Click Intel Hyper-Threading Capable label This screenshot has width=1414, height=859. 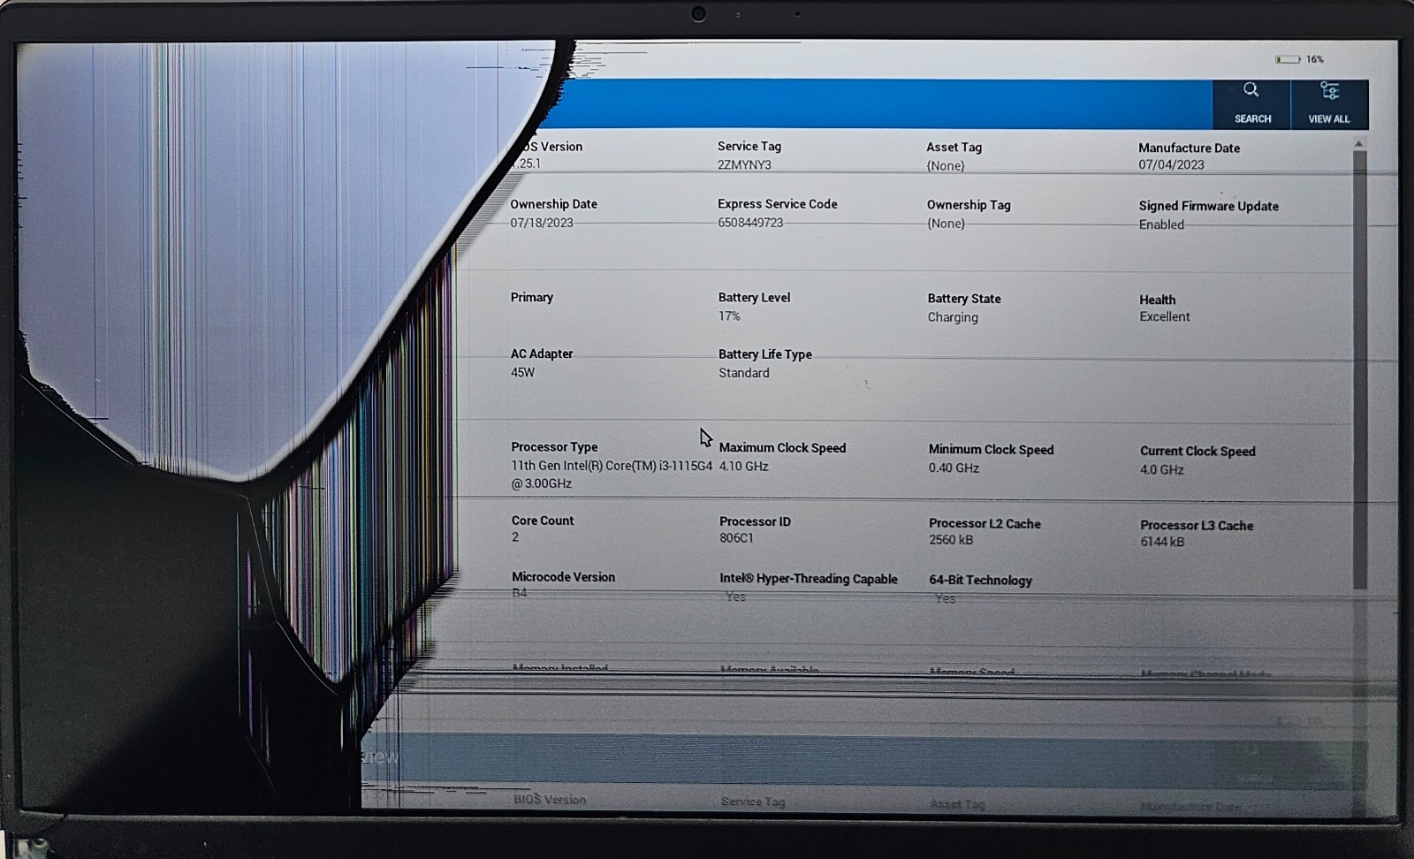(809, 578)
